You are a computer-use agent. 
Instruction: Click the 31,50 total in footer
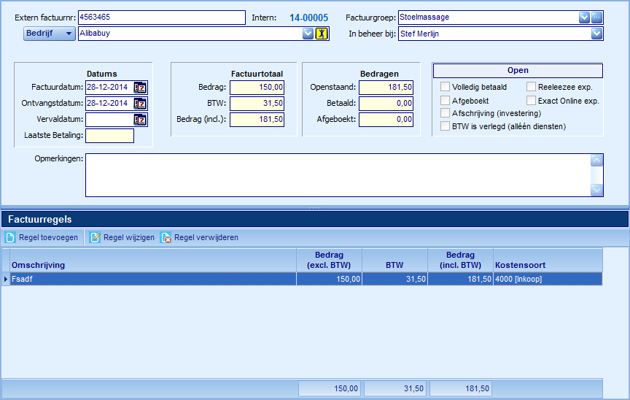[x=395, y=388]
